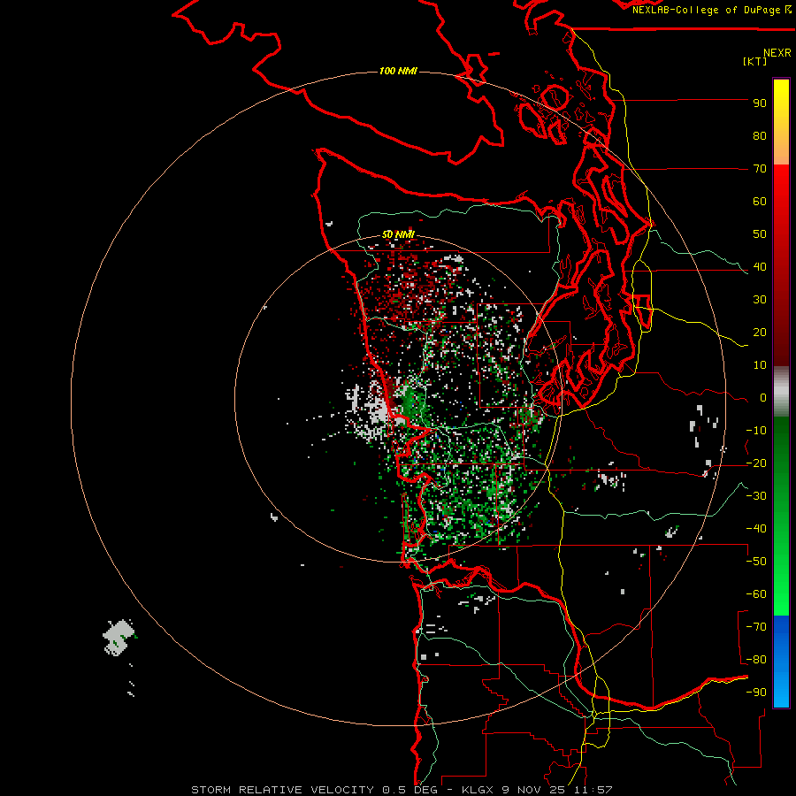Click the -10 knot scale label
This screenshot has width=796, height=796.
point(756,431)
